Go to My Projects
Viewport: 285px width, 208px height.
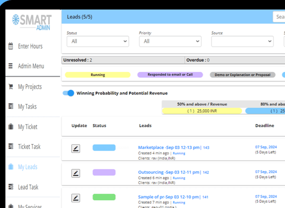30,87
